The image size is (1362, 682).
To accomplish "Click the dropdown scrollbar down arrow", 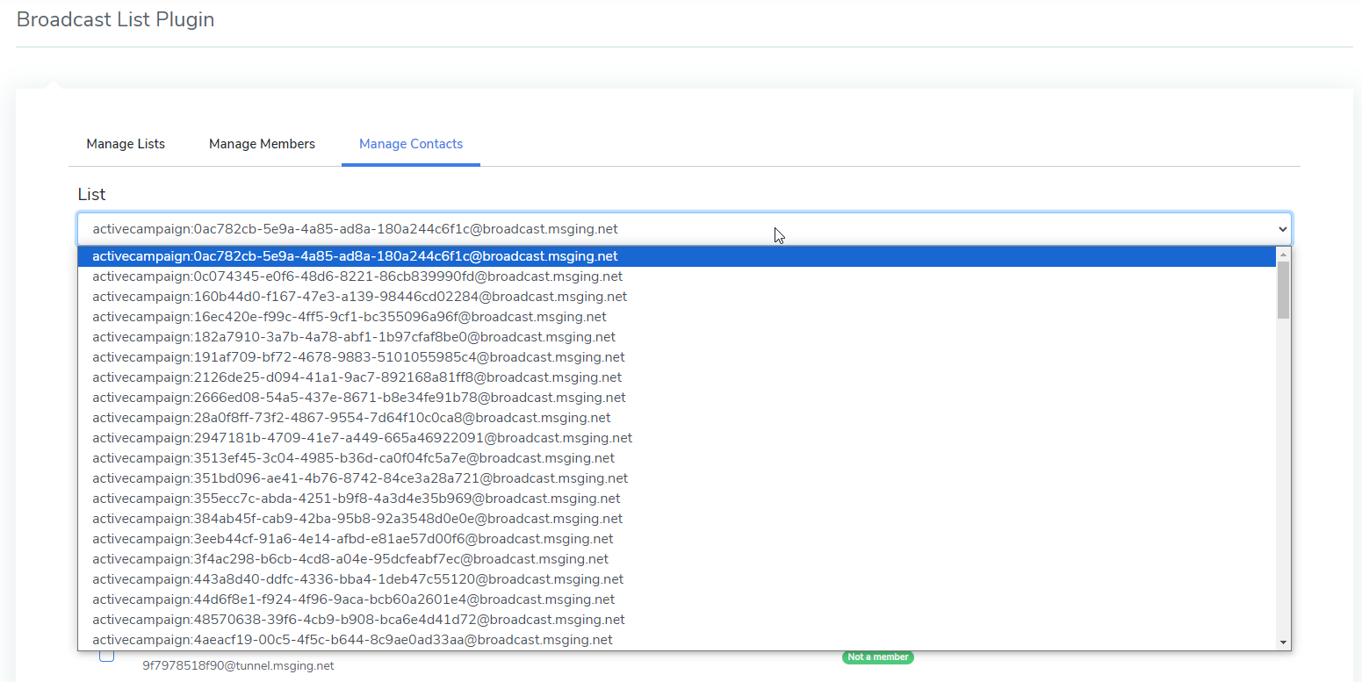I will point(1283,643).
